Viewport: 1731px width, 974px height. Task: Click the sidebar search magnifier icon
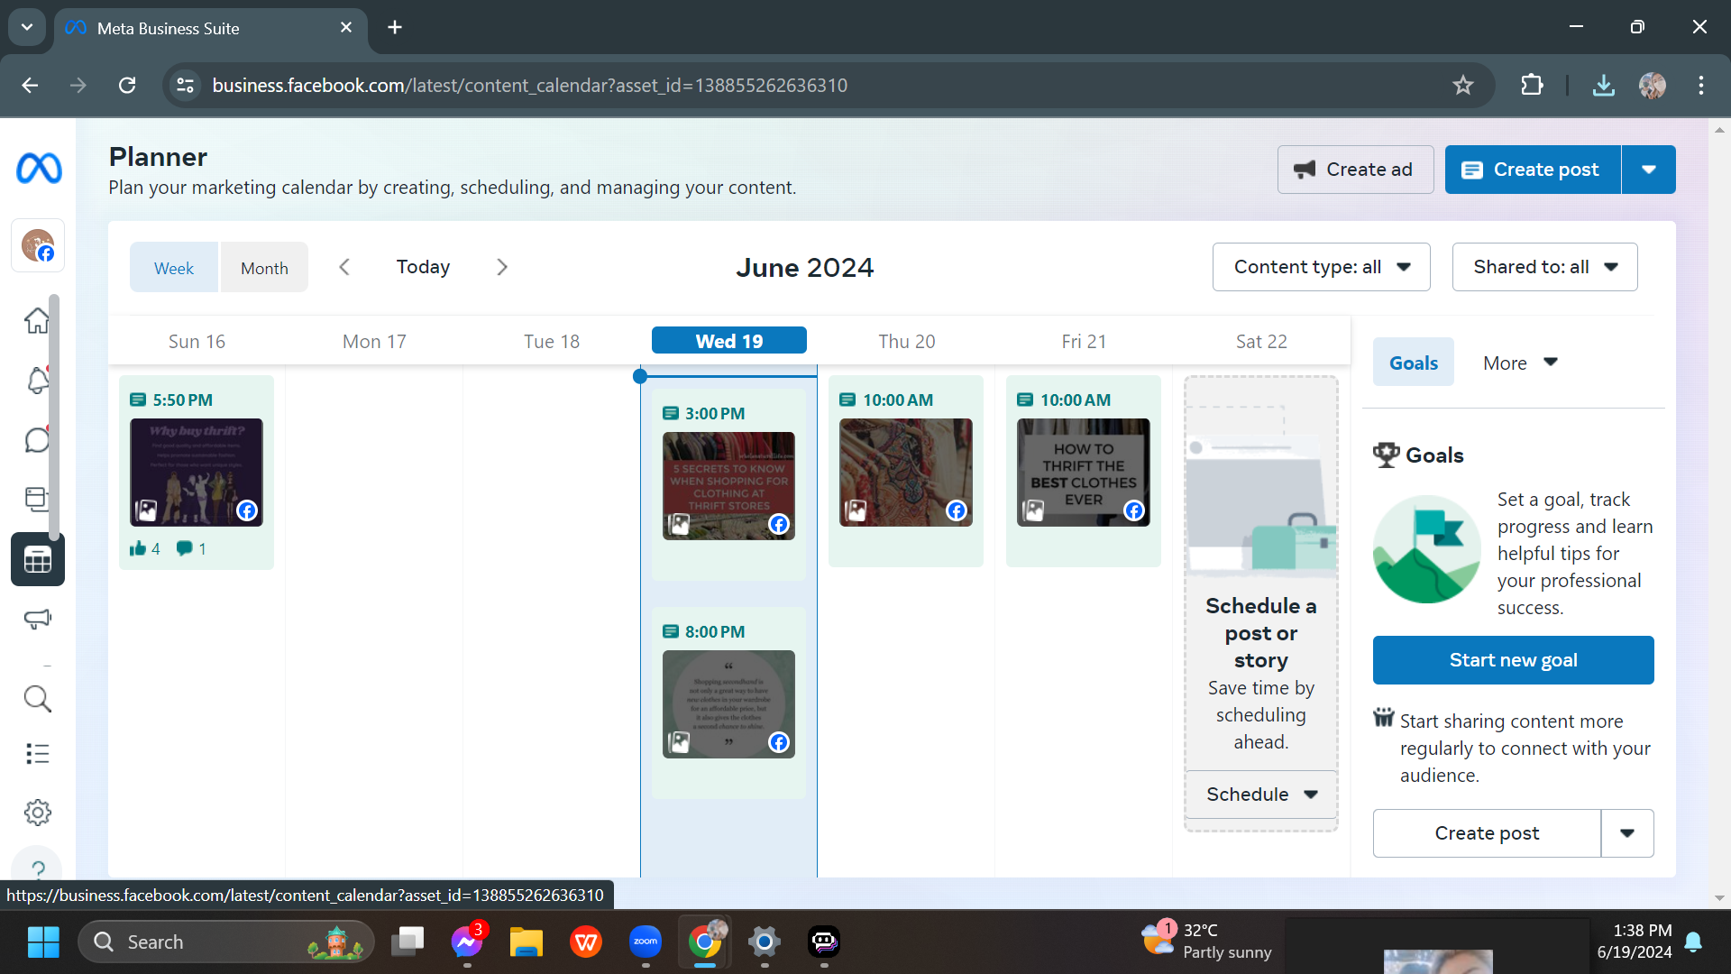tap(37, 698)
